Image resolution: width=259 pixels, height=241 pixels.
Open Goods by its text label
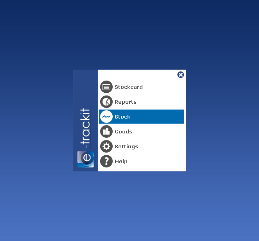123,131
